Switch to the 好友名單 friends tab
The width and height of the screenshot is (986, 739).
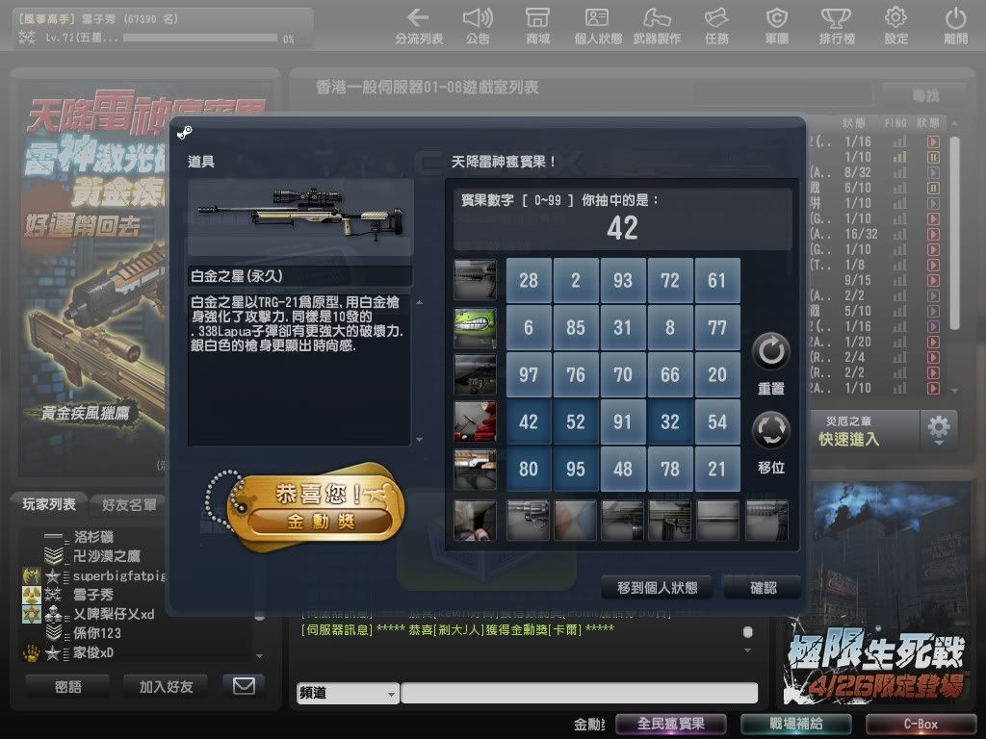(127, 504)
